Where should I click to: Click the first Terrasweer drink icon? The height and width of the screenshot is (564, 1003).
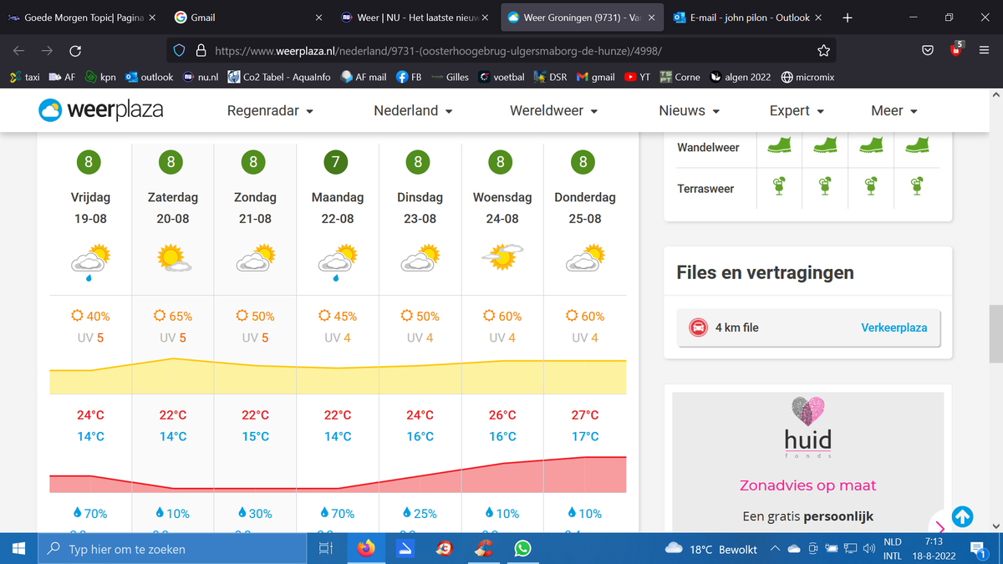pyautogui.click(x=779, y=186)
